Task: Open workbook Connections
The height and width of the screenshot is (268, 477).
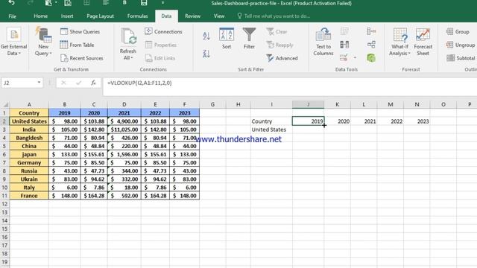Action: point(164,31)
